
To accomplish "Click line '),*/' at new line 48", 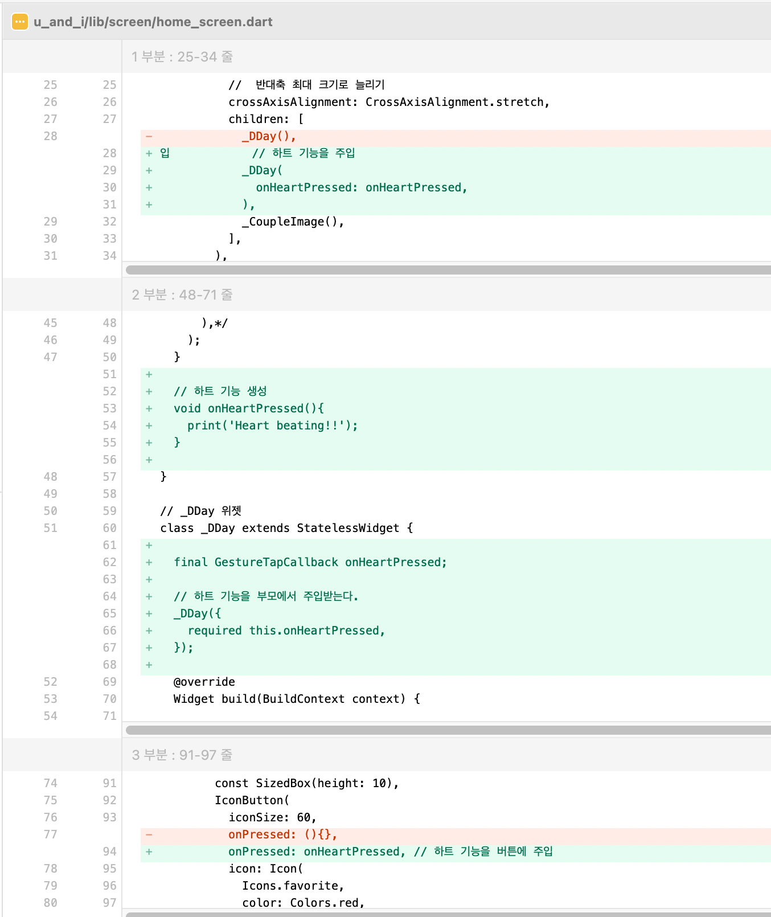I will coord(215,323).
